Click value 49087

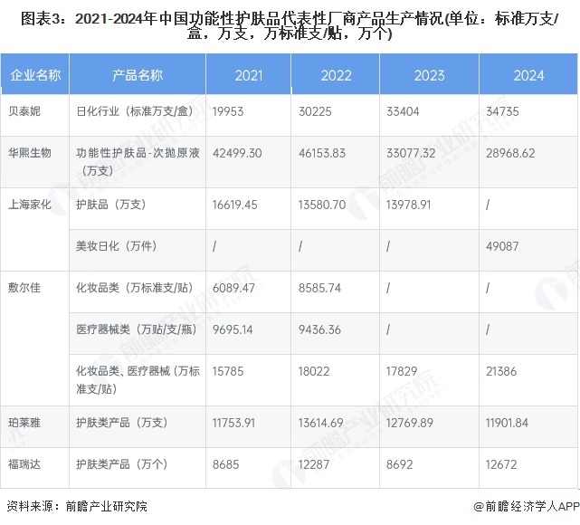point(502,246)
